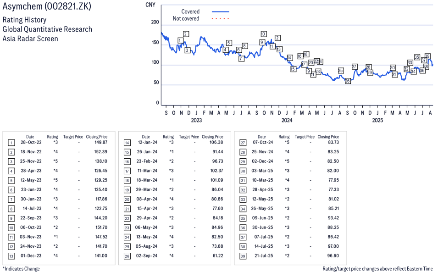Select the blue Covered legend line
This screenshot has height=272, width=438.
tap(221, 12)
